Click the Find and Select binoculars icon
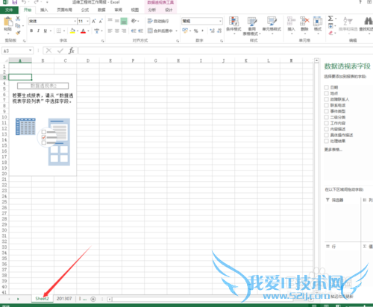This screenshot has height=307, width=373. pyautogui.click(x=368, y=21)
